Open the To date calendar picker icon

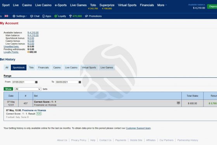click(x=80, y=82)
